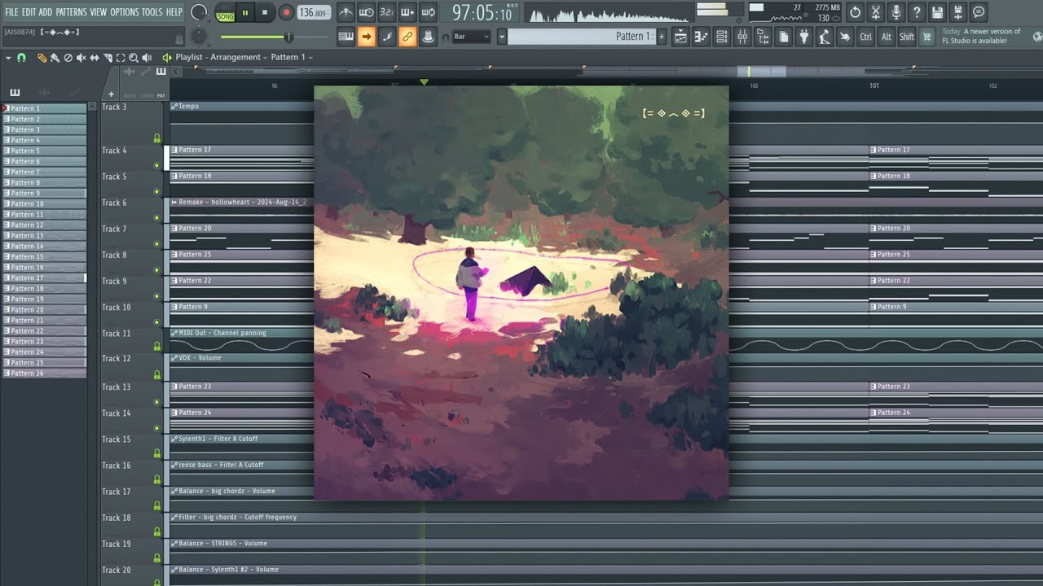The height and width of the screenshot is (586, 1043).
Task: Choose the Select tool with dashed square
Action: pyautogui.click(x=121, y=58)
